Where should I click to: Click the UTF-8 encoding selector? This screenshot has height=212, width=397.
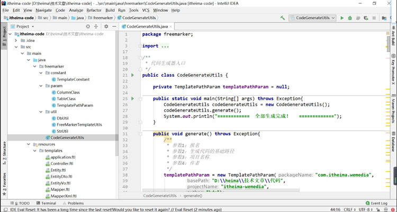[365, 209]
